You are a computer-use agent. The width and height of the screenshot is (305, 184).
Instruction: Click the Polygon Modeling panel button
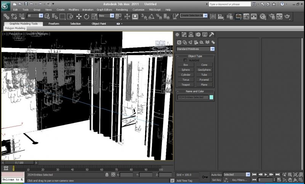[15, 28]
